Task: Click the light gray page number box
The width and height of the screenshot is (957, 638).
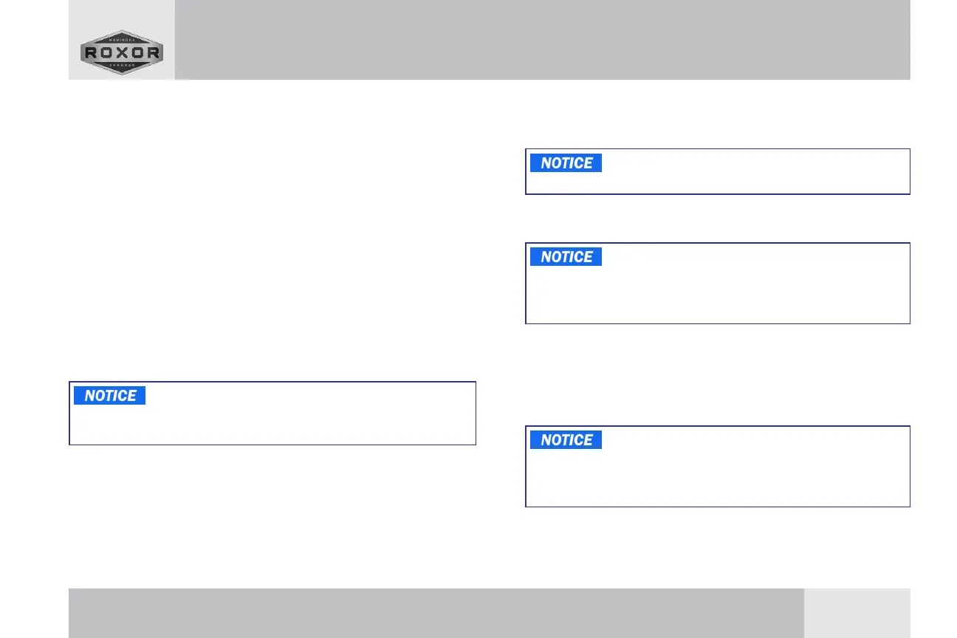Action: 857,613
